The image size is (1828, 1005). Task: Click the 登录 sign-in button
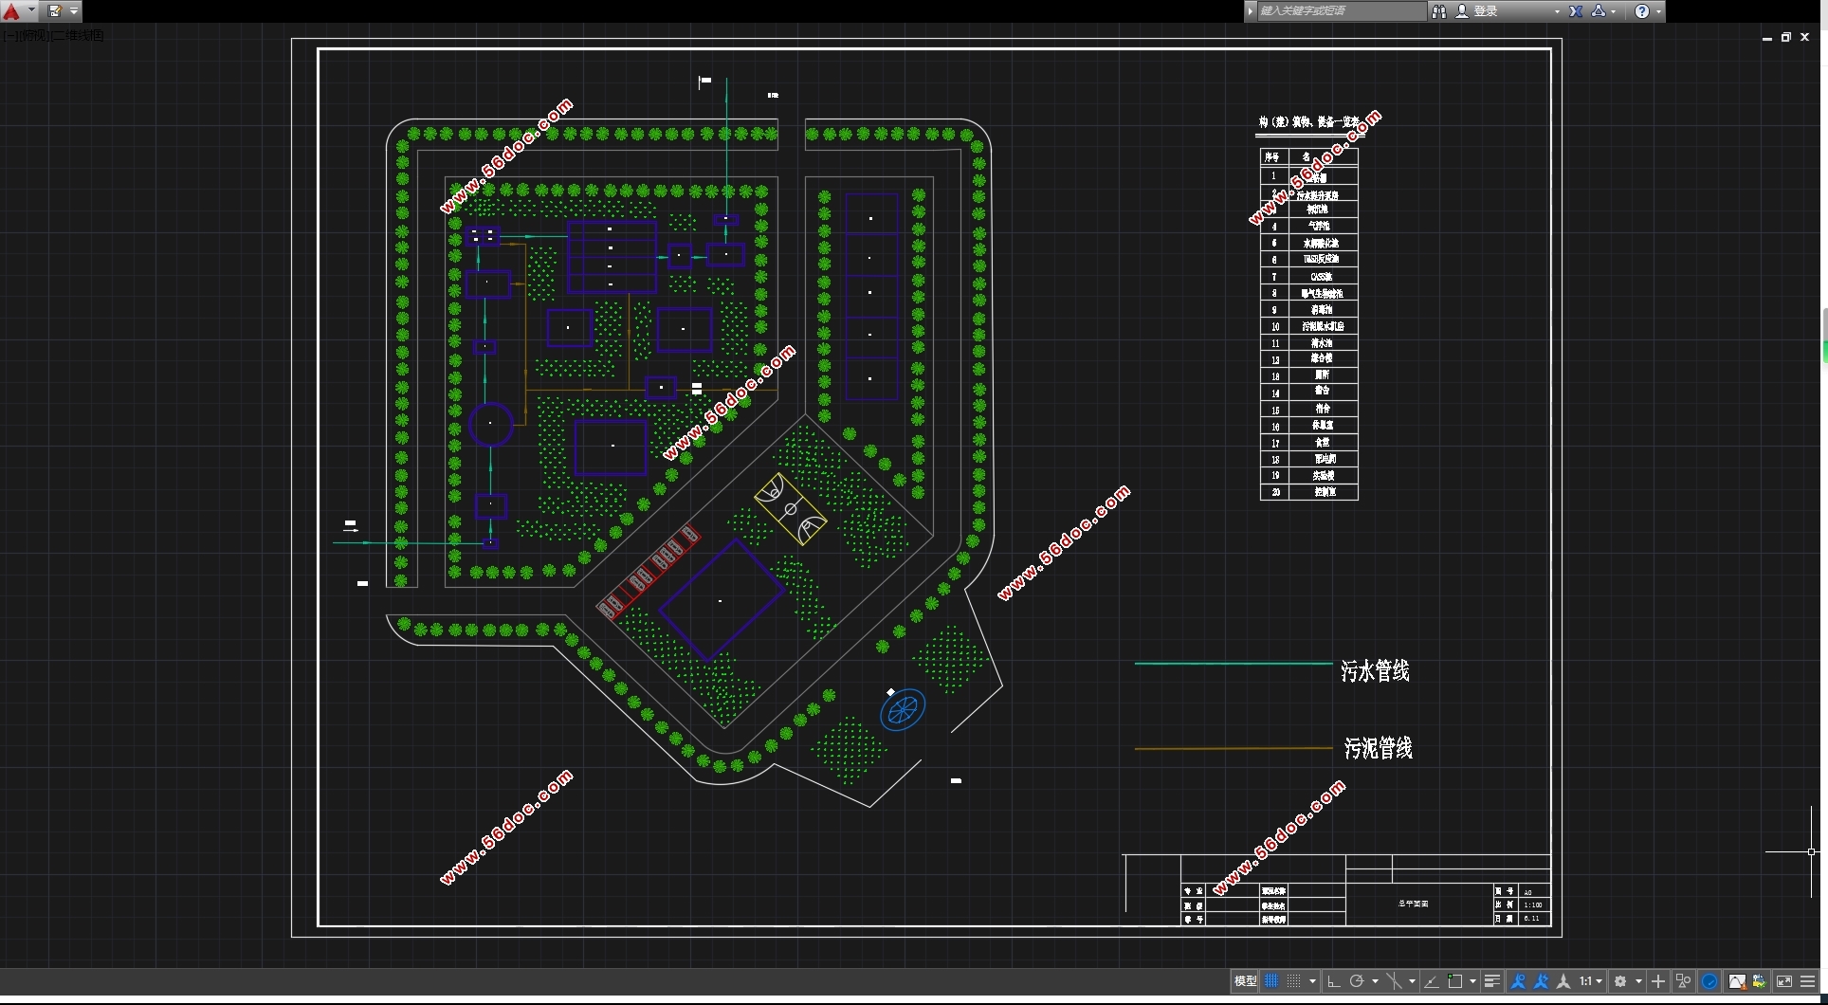[1477, 11]
